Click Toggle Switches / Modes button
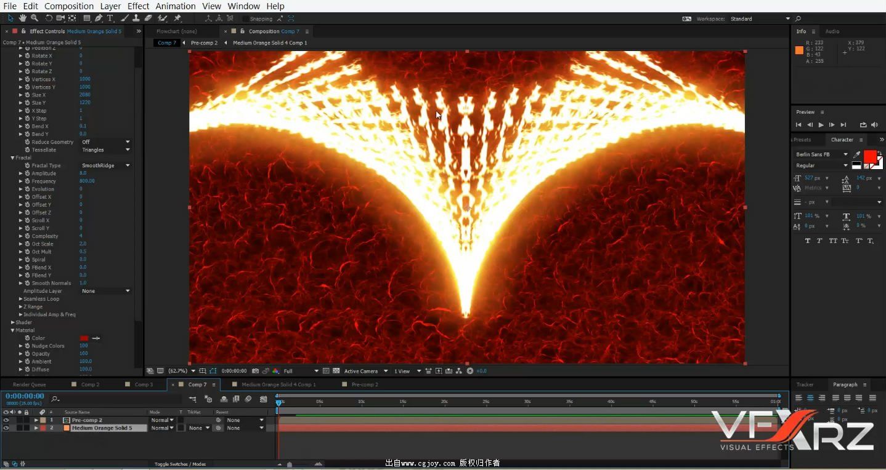Screen dimensions: 886x470 180,464
